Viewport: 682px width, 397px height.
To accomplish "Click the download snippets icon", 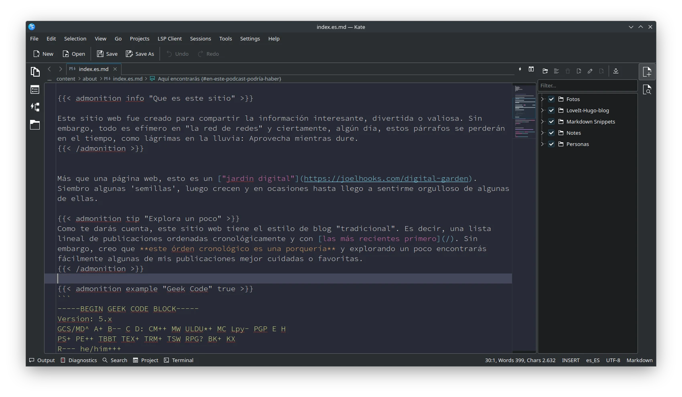I will click(x=616, y=71).
